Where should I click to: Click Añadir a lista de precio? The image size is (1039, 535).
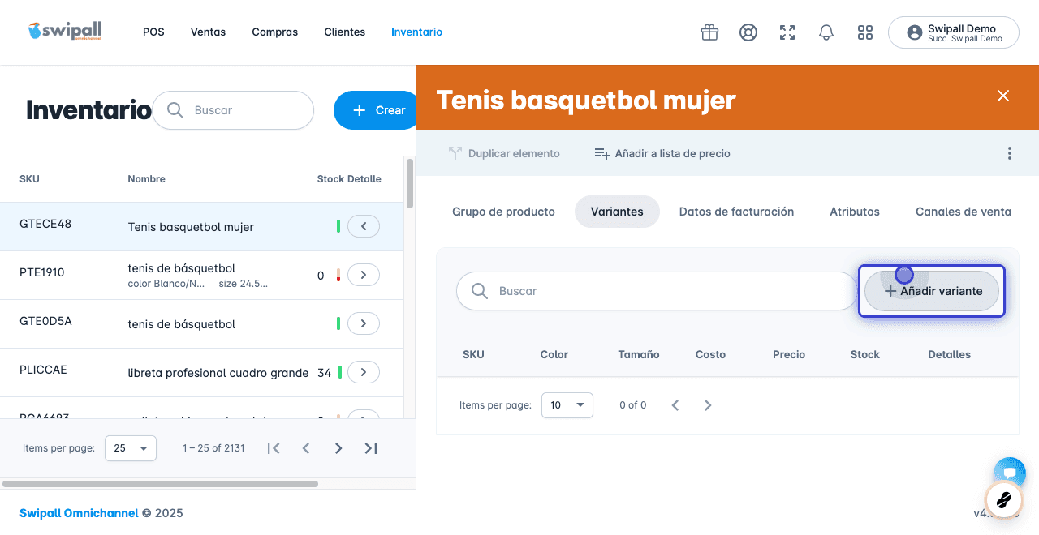pyautogui.click(x=662, y=153)
